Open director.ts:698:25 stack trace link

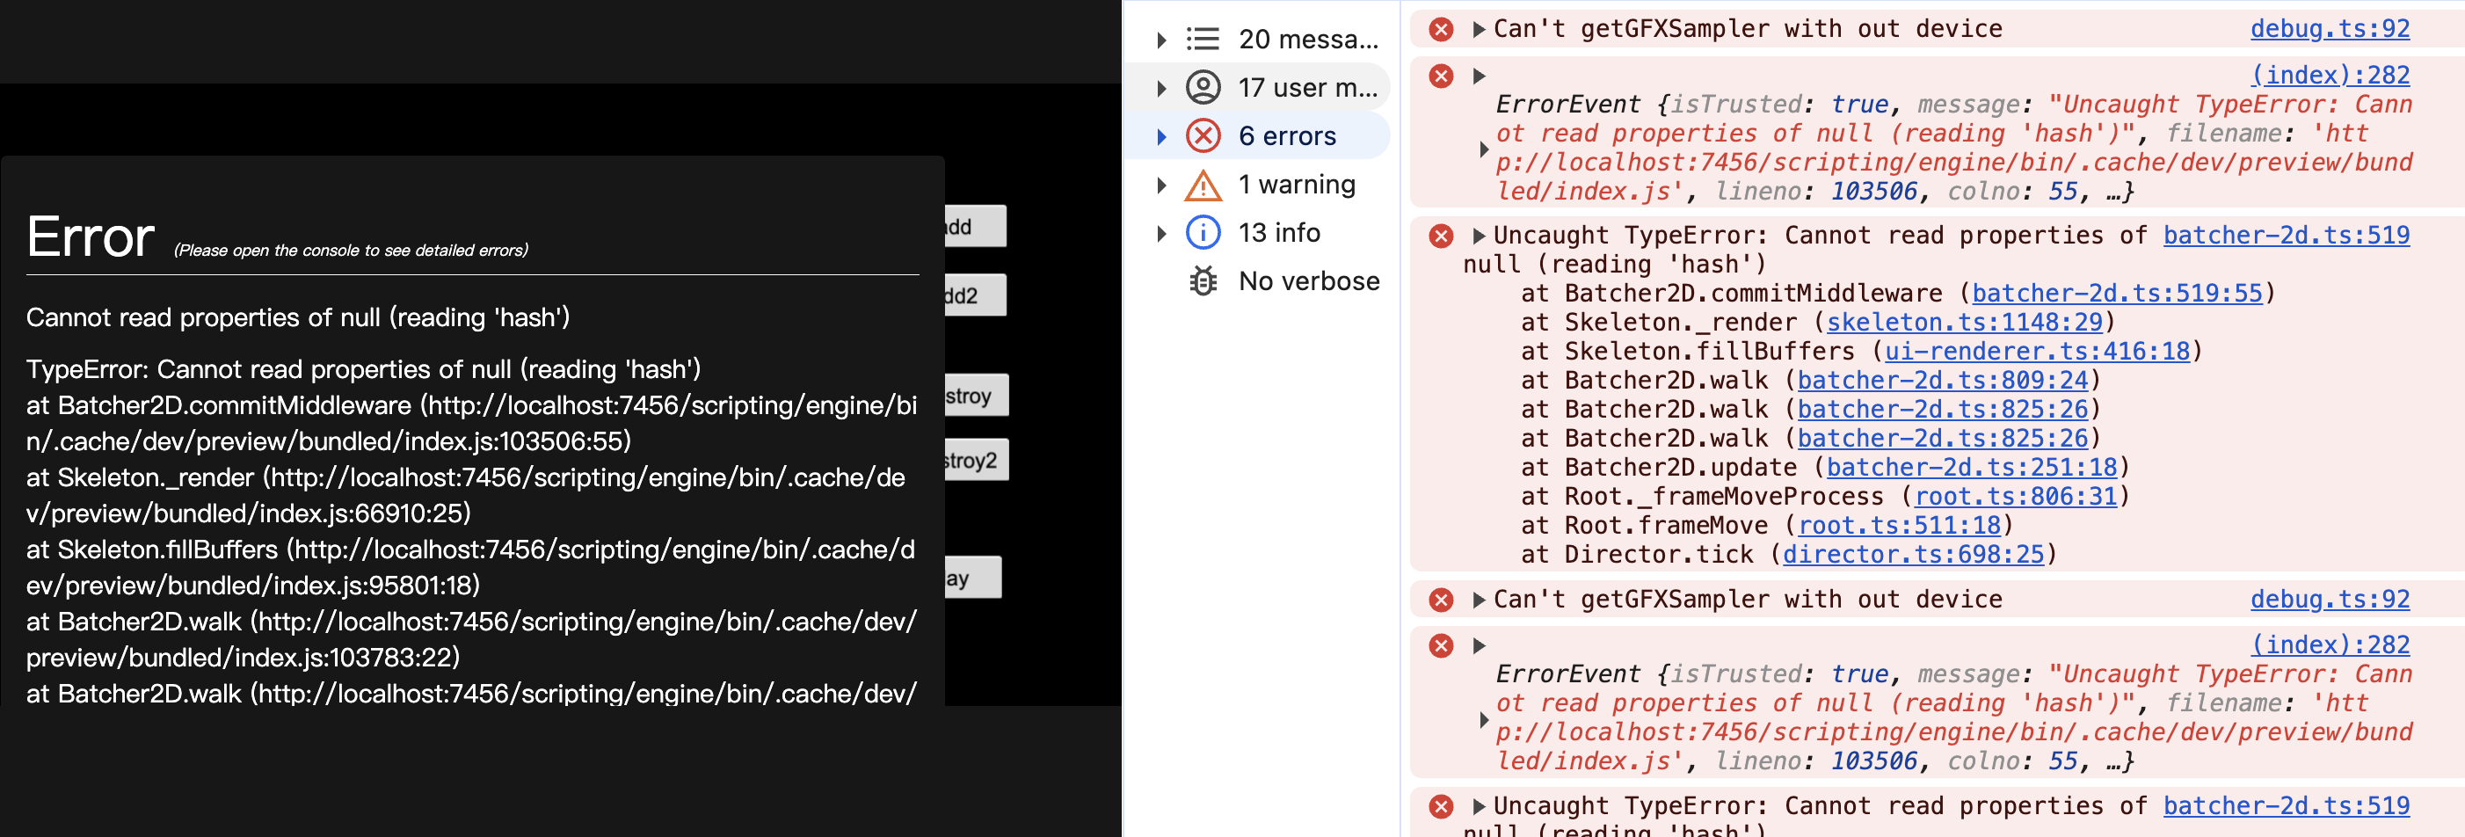point(1912,554)
